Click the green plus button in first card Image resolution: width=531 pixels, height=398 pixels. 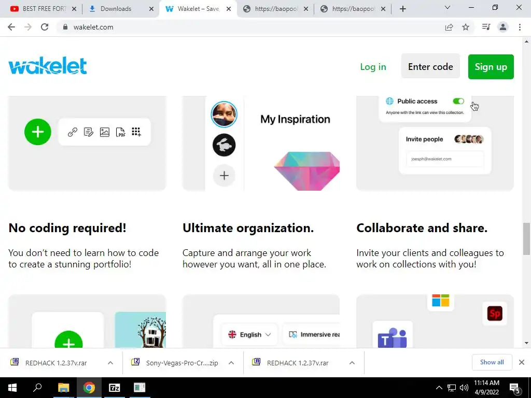37,132
